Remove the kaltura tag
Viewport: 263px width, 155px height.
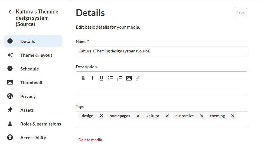[x=167, y=116]
